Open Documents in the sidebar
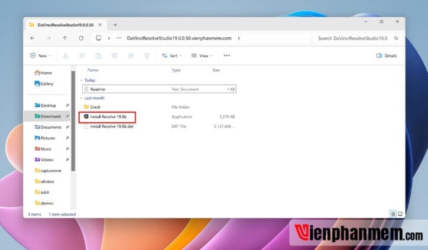 coord(48,127)
